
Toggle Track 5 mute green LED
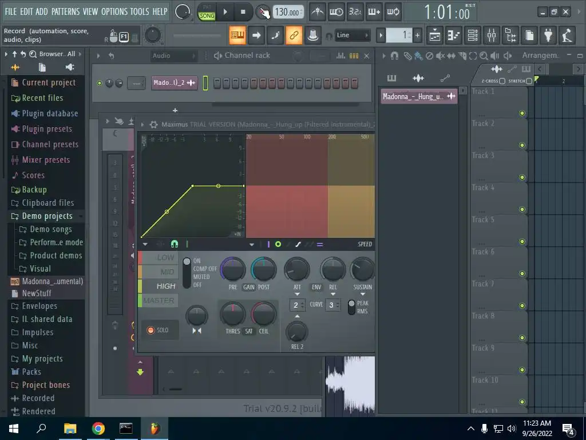pos(522,242)
